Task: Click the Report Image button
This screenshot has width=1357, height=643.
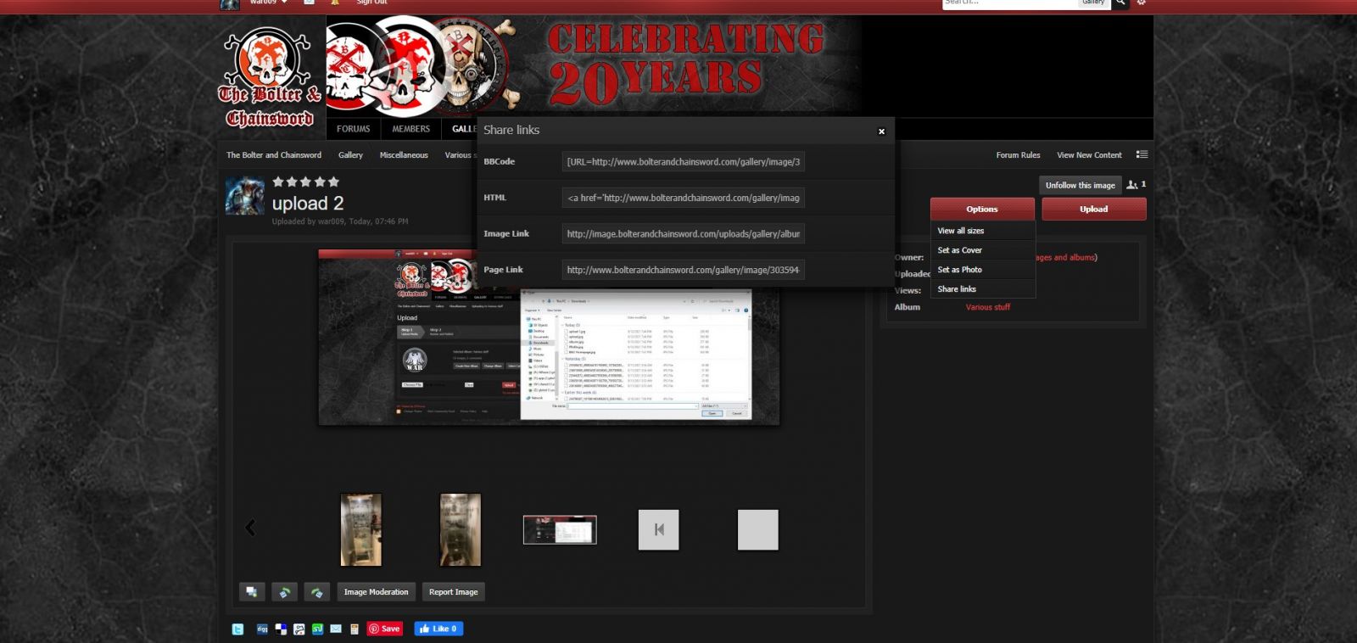Action: pos(453,592)
